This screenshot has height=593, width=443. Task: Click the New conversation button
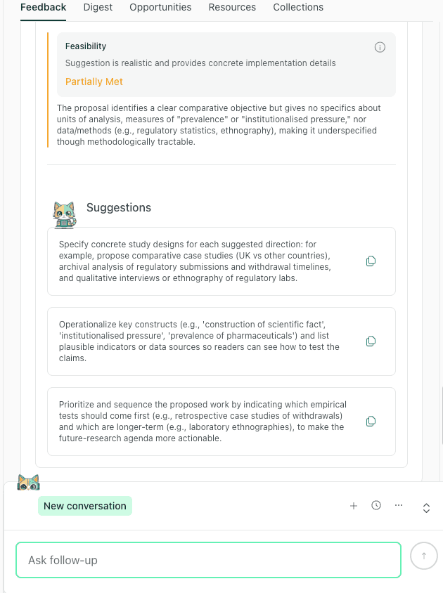coord(84,505)
